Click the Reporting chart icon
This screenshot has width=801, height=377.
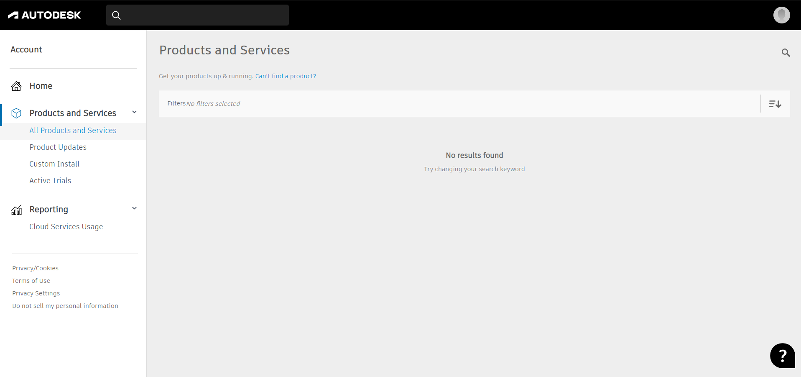[16, 210]
